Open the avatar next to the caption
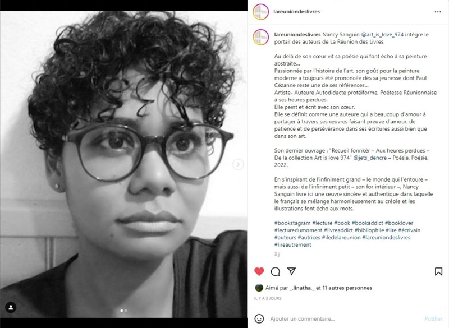Viewport: 449px width, 328px height. click(x=260, y=37)
